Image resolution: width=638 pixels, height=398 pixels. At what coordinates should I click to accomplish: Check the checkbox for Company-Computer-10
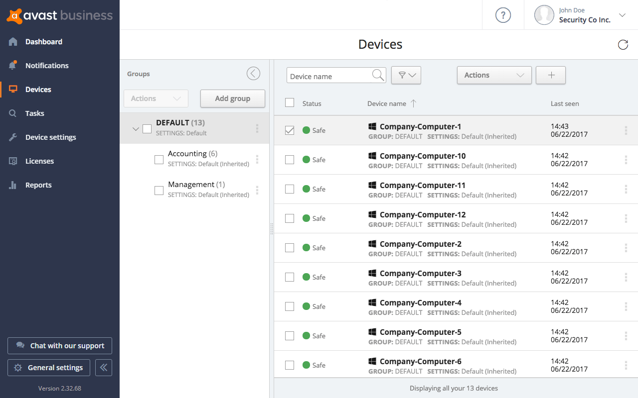290,159
